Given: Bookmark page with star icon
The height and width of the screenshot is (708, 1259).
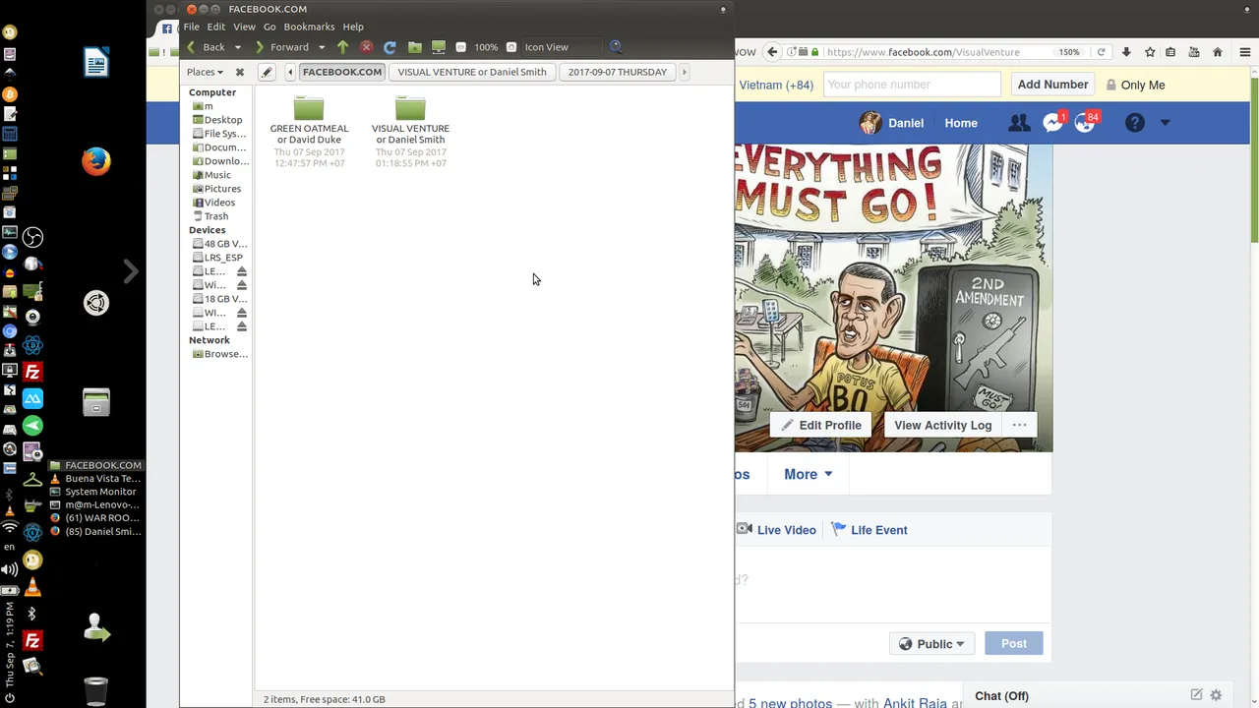Looking at the screenshot, I should pos(1149,52).
